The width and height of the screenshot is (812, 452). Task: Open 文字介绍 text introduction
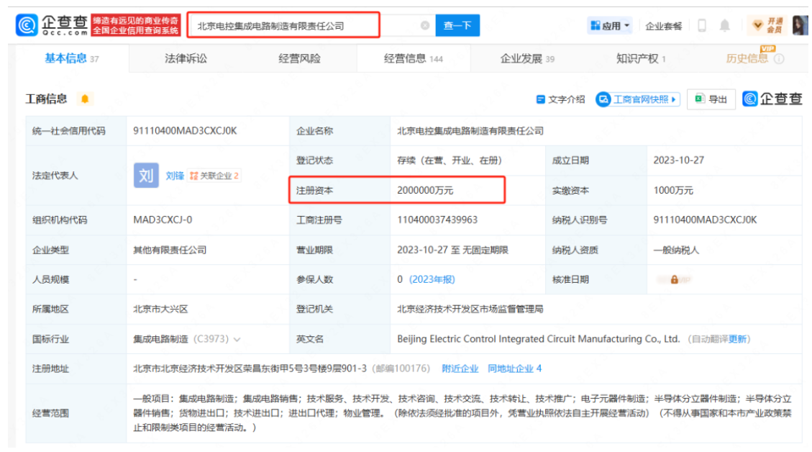560,99
